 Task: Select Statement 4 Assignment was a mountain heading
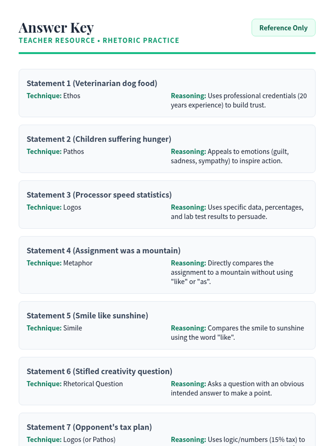104,251
